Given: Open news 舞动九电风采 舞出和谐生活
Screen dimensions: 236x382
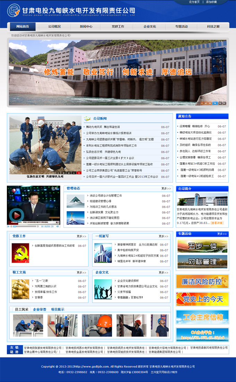Looking at the screenshot, I should (x=103, y=127).
